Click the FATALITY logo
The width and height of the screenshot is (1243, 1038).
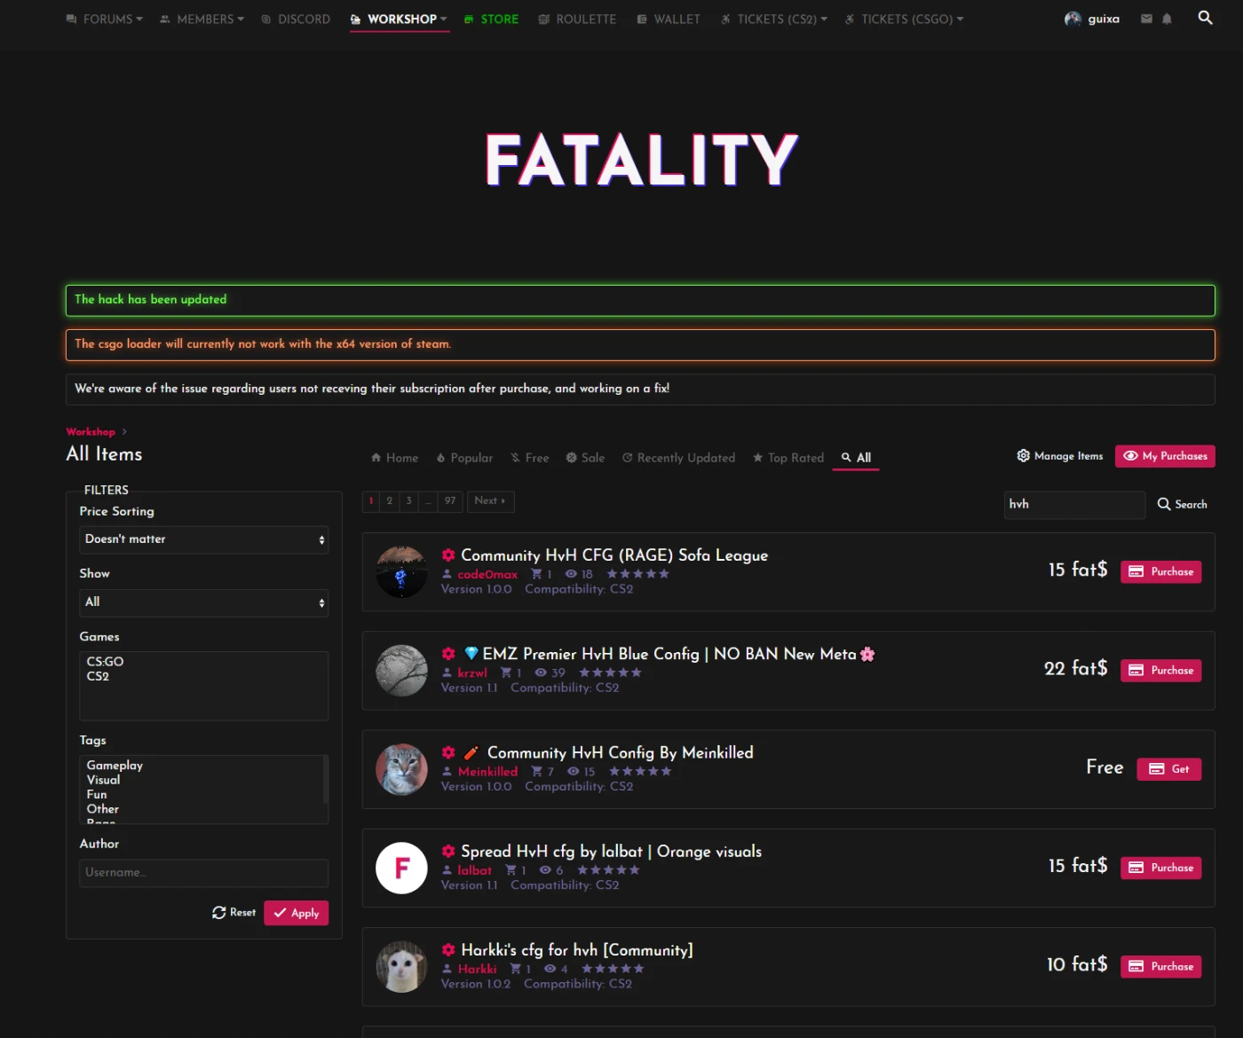[641, 160]
